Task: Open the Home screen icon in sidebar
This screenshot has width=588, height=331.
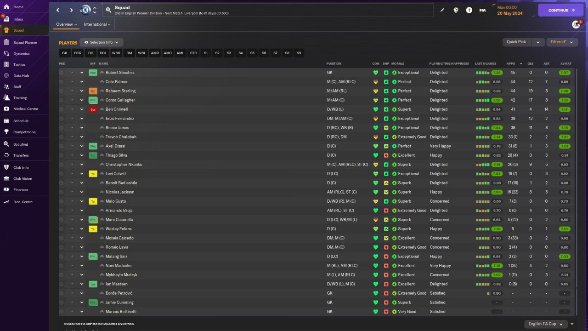Action: pos(6,7)
